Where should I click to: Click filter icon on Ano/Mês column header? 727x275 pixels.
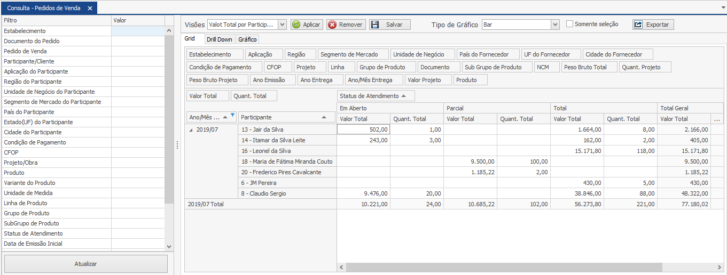pos(232,115)
